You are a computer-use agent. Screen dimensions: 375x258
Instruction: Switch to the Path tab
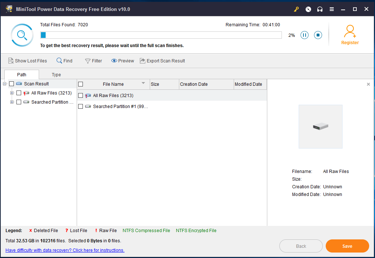click(22, 74)
